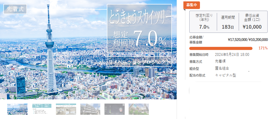
Task: Click the 配当の形式 label
Action: (197, 75)
